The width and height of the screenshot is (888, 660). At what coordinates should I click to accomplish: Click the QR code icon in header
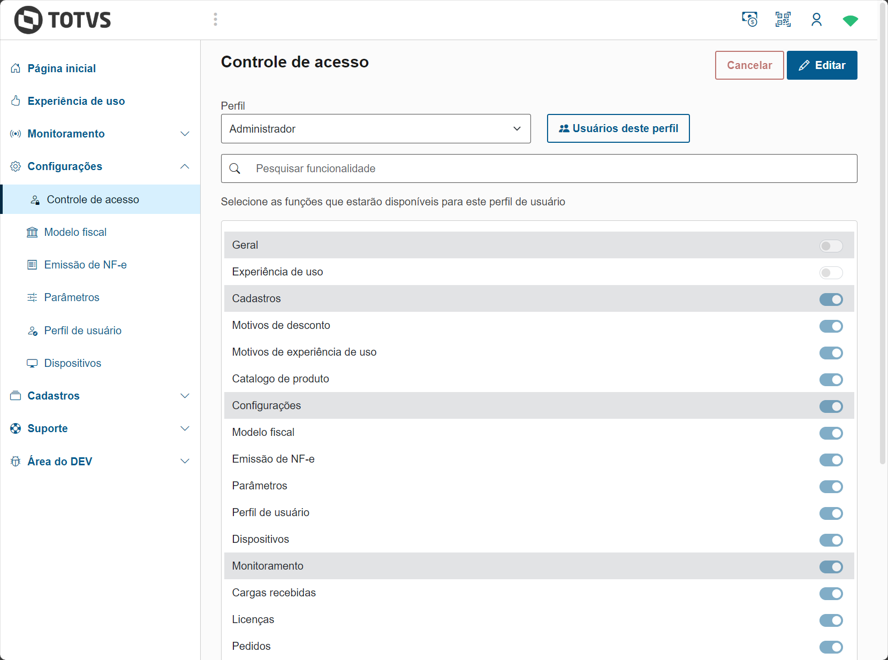pyautogui.click(x=783, y=20)
